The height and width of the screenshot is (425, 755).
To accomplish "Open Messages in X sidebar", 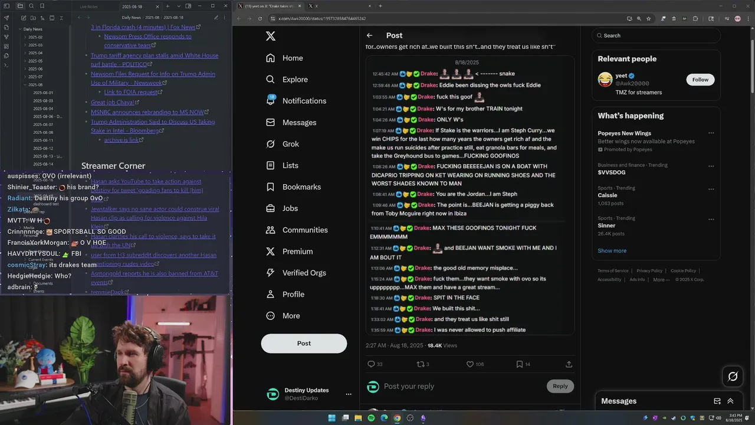I will tap(291, 123).
